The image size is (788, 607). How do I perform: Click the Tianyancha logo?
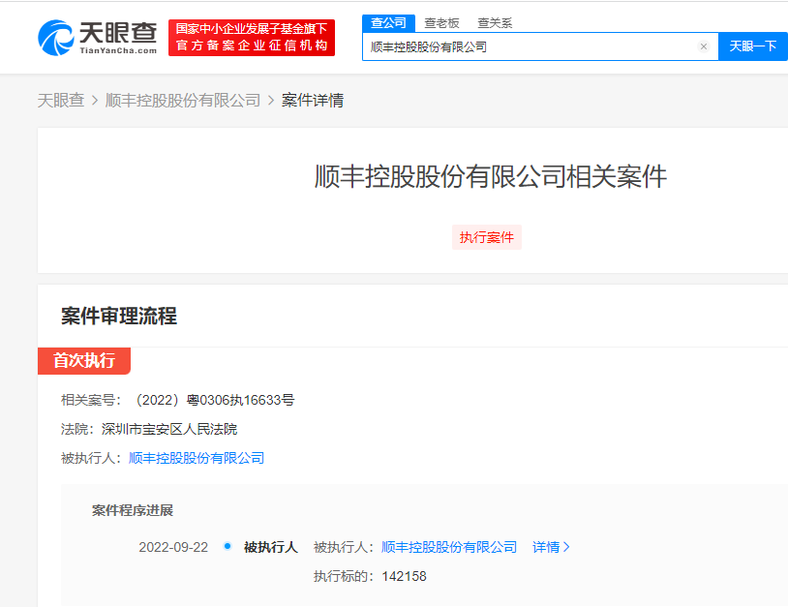coord(98,38)
